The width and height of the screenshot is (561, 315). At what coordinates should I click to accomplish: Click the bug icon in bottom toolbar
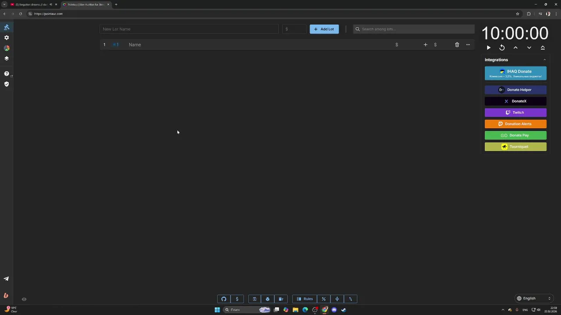(x=268, y=299)
